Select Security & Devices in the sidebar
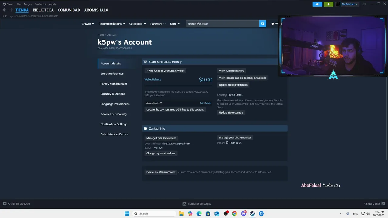388x218 pixels. click(x=113, y=94)
